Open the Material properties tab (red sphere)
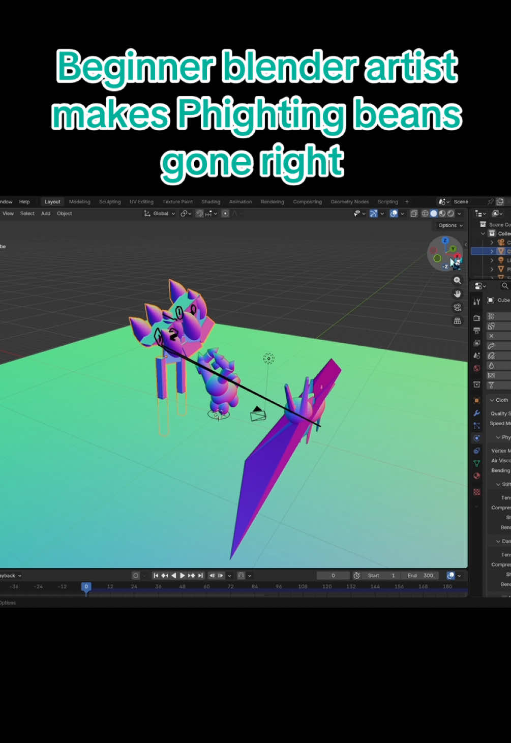 pyautogui.click(x=476, y=476)
